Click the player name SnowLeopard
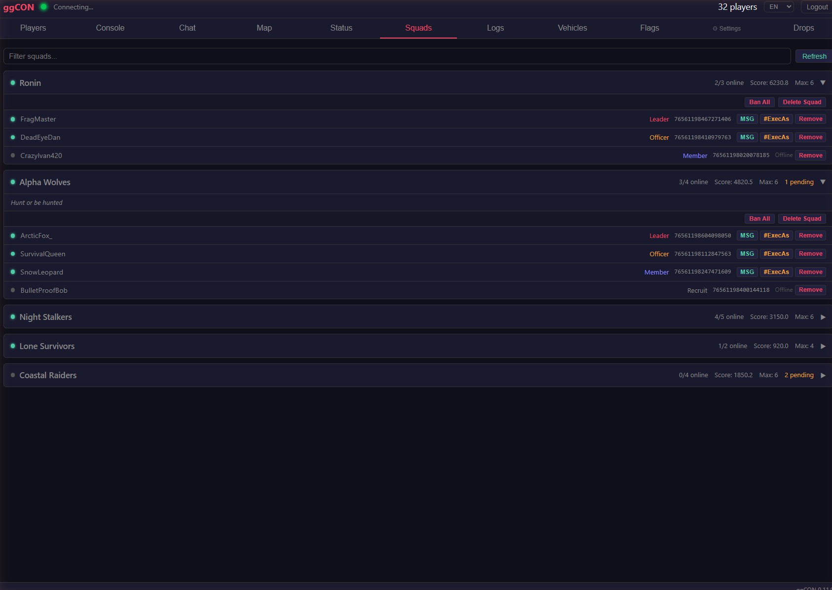This screenshot has width=832, height=590. (x=41, y=272)
